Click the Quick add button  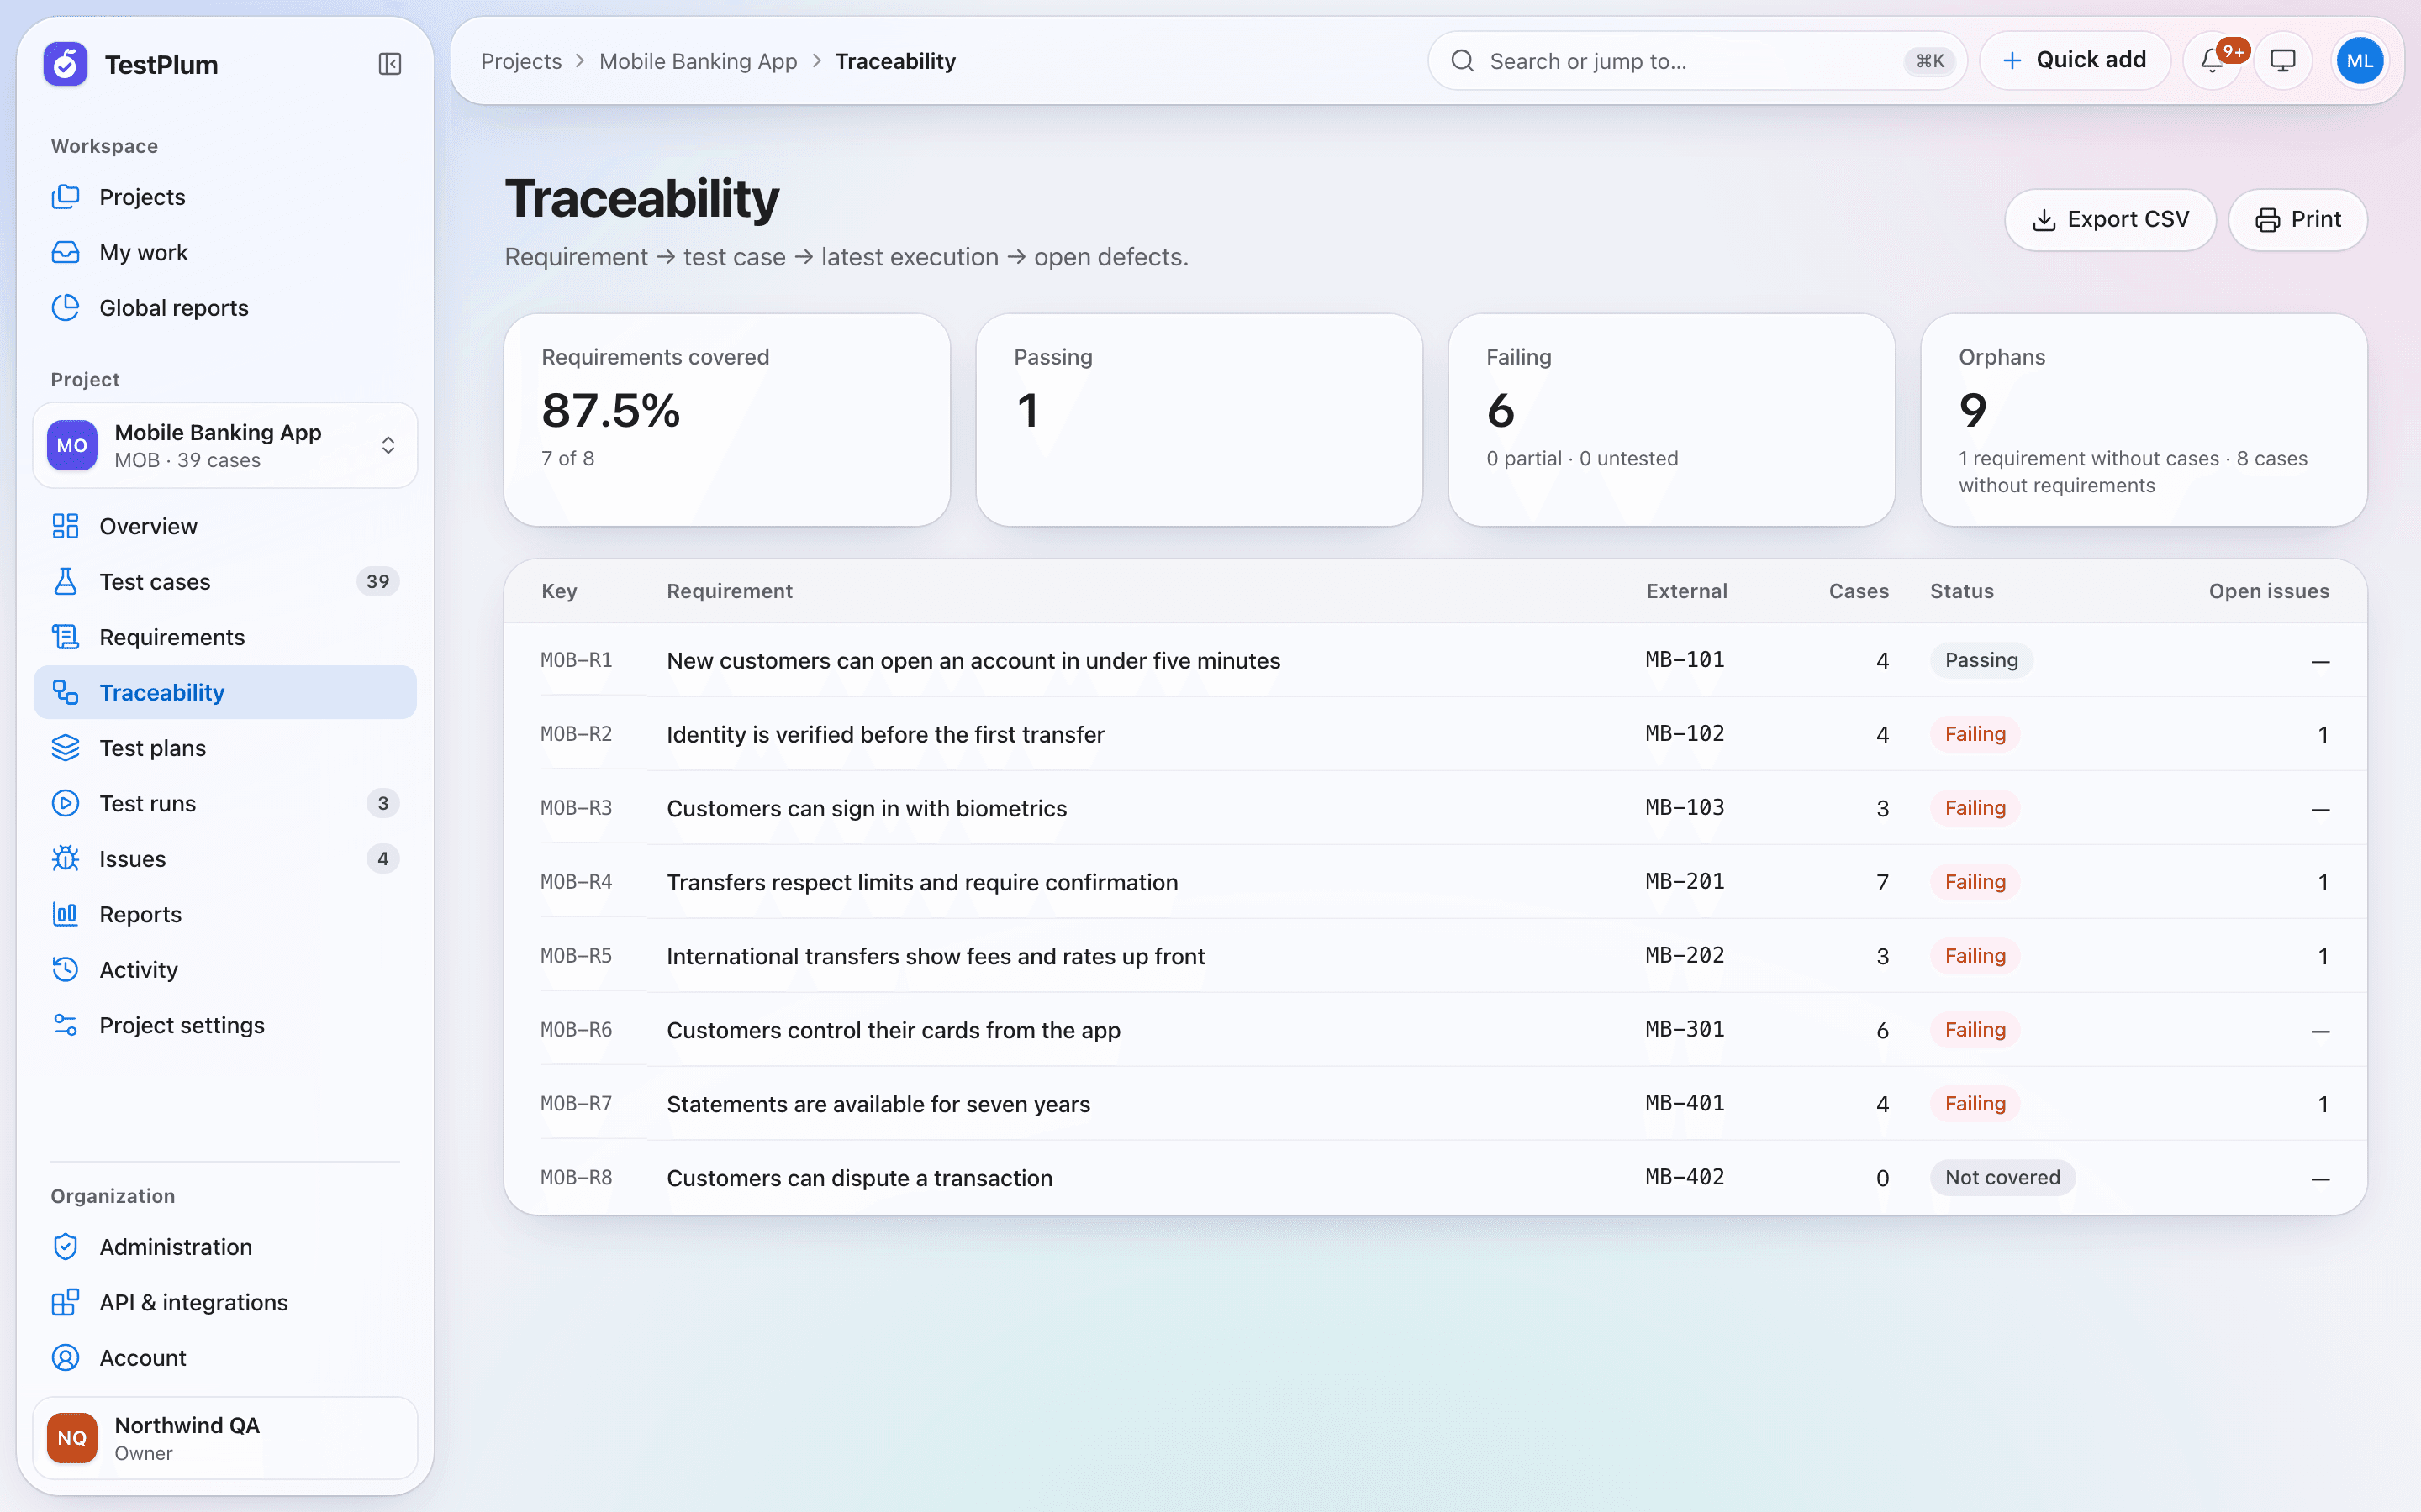(x=2075, y=61)
